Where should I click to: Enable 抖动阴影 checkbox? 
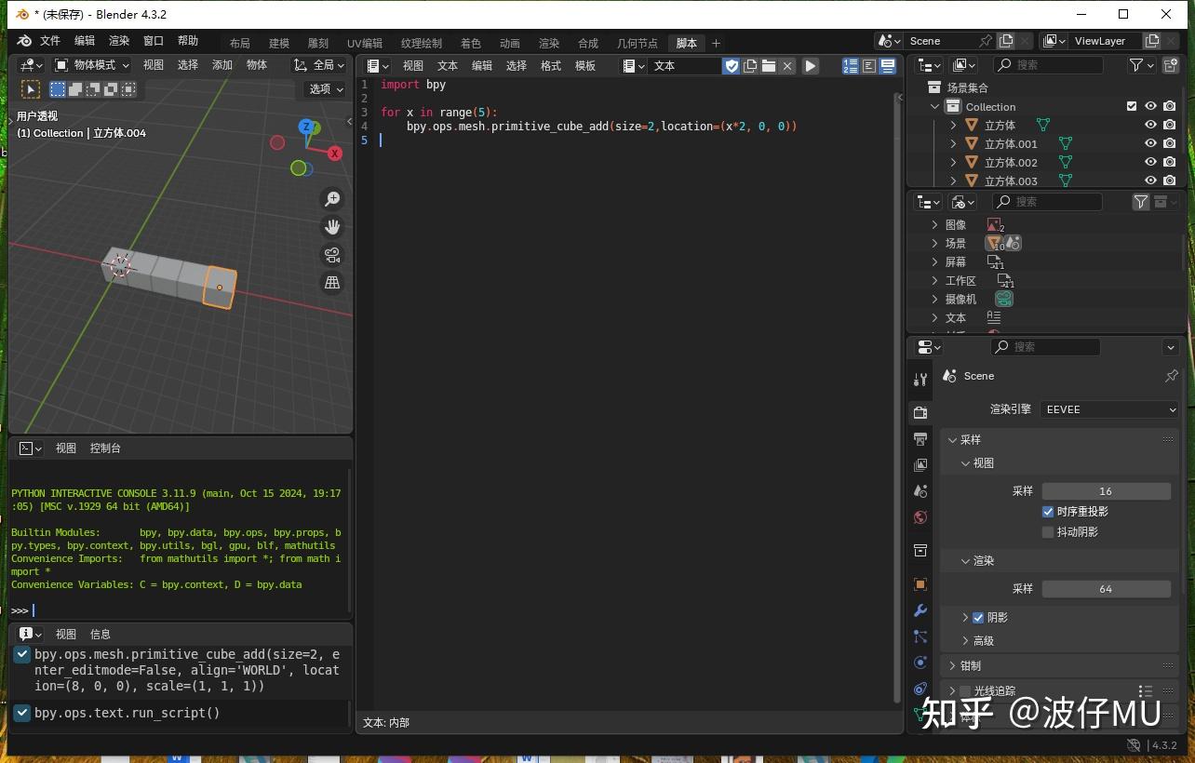tap(1048, 531)
